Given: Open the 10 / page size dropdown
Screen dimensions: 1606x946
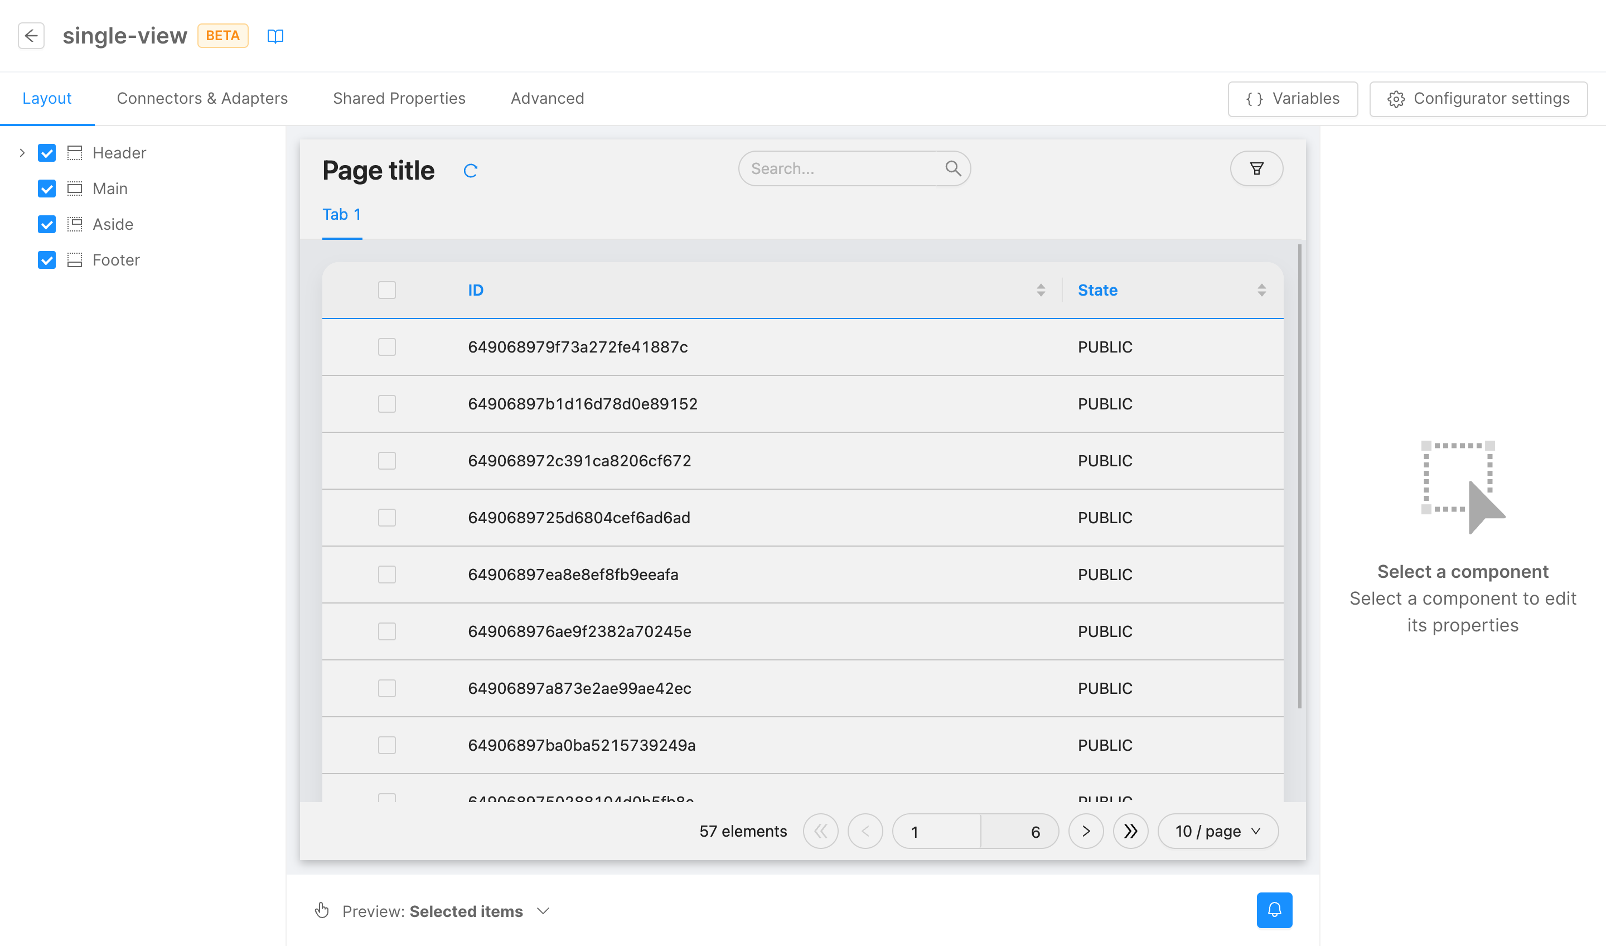Looking at the screenshot, I should (x=1217, y=831).
